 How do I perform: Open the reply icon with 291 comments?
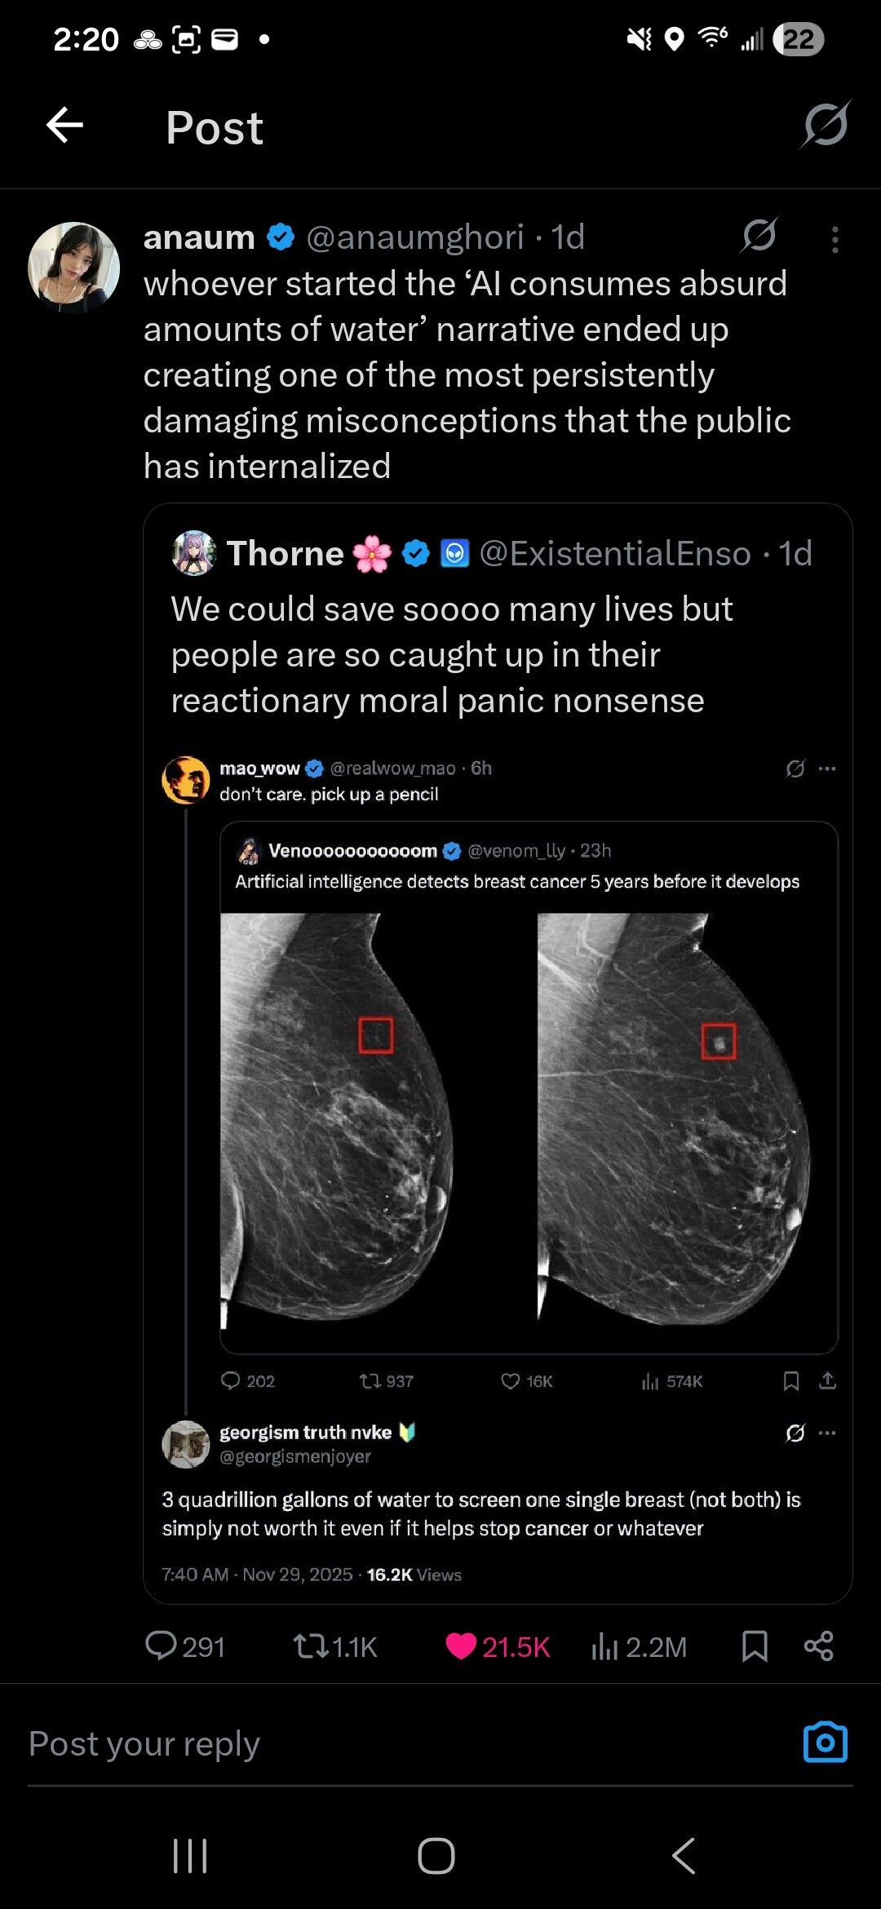(x=161, y=1645)
